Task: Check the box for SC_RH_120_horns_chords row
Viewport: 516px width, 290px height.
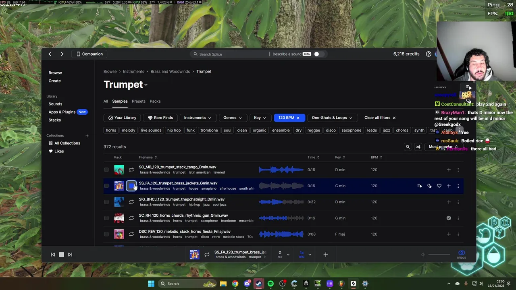Action: [106, 218]
